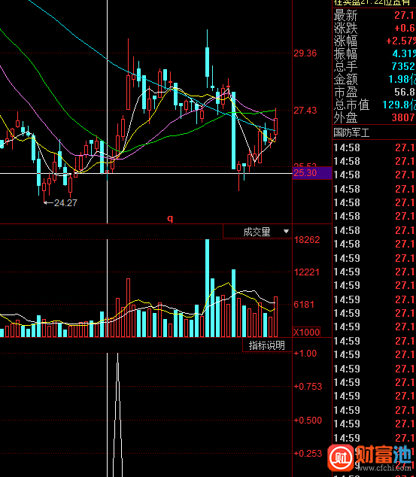Screen dimensions: 416x477
Task: Select the tallest cyan volume bar
Action: coord(207,288)
